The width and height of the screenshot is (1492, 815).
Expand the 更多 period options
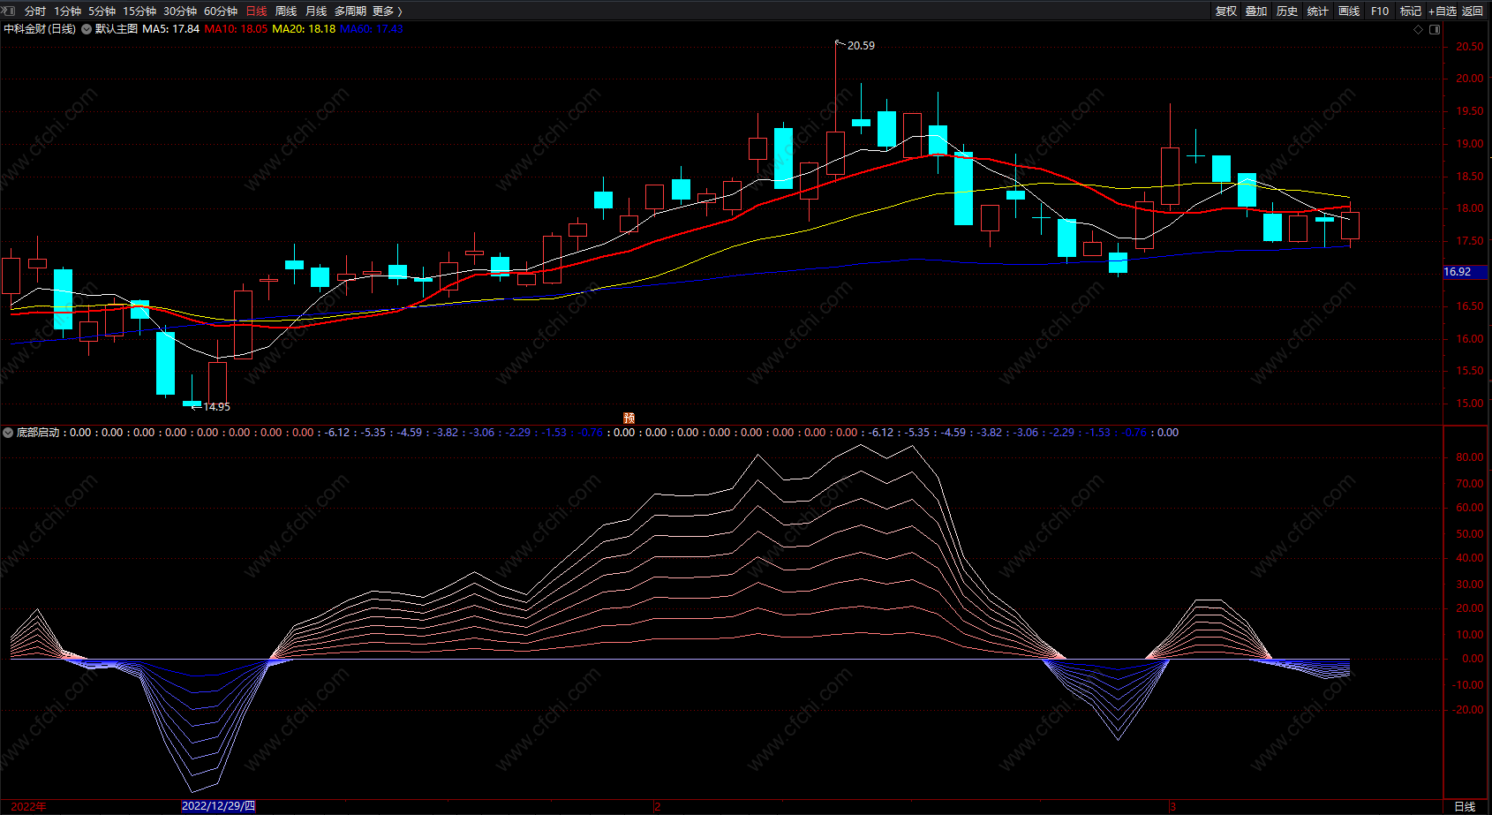(x=387, y=11)
